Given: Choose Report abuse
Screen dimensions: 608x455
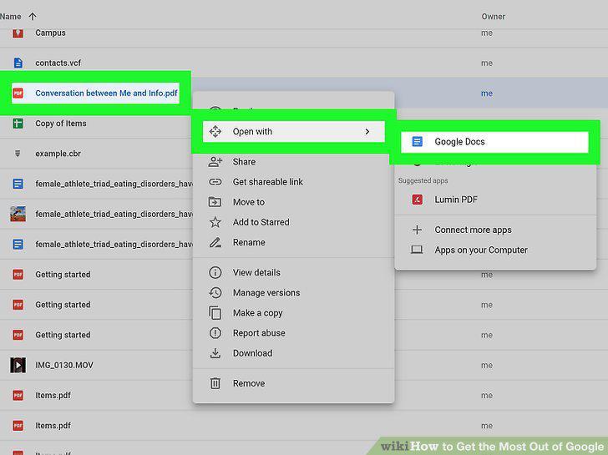Looking at the screenshot, I should coord(293,333).
